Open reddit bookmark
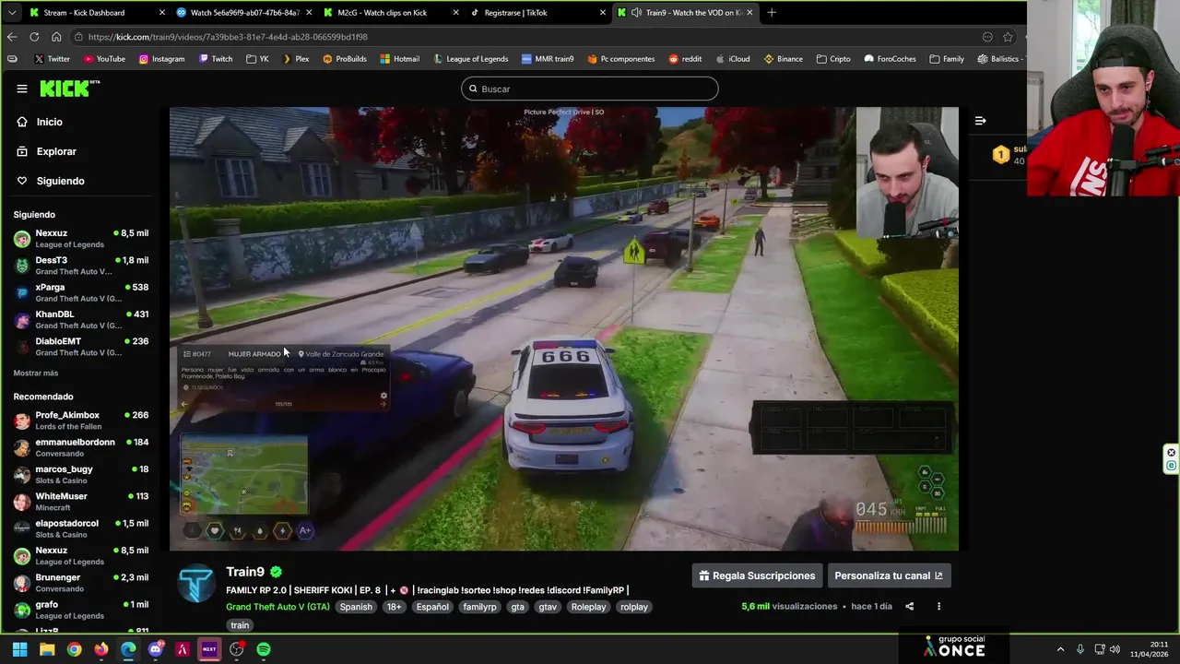The height and width of the screenshot is (664, 1180). click(x=686, y=59)
